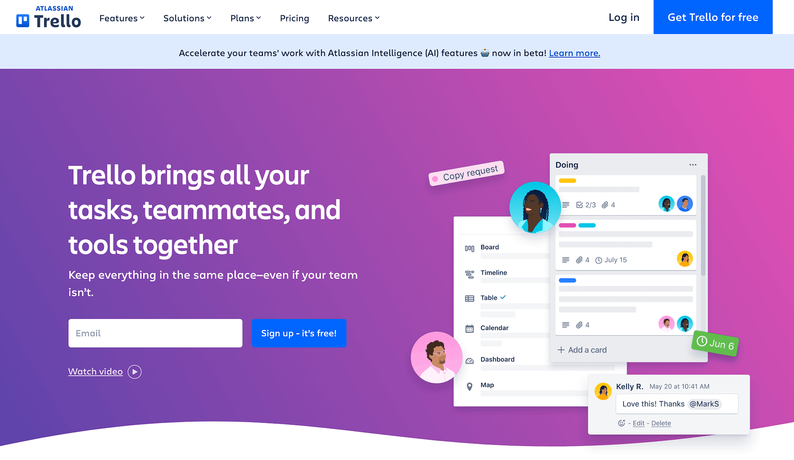Click the paperclip icon on blue-label card
This screenshot has height=460, width=794.
(x=579, y=325)
